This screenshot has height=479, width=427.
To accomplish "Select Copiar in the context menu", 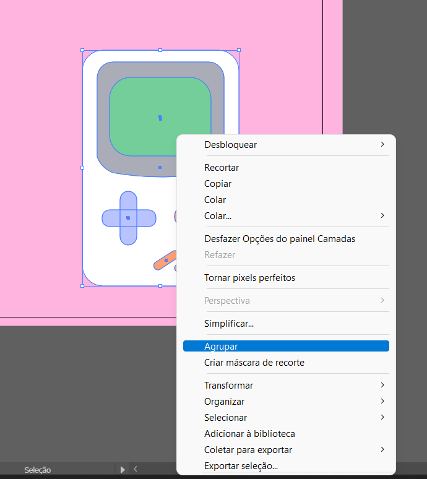I will (286, 184).
